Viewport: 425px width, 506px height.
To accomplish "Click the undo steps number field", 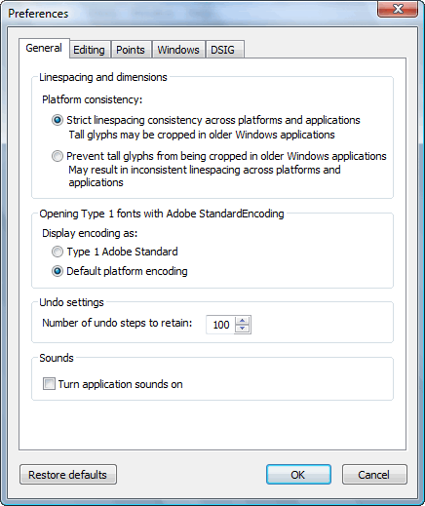I will click(x=220, y=325).
